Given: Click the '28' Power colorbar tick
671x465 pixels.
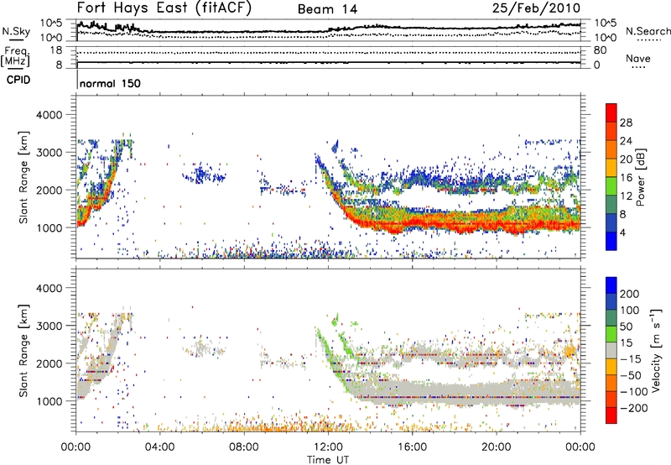Looking at the screenshot, I should [x=626, y=123].
